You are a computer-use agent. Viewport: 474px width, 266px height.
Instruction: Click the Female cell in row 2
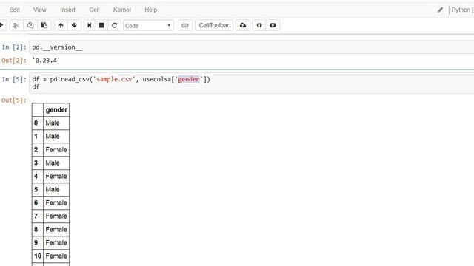click(56, 149)
